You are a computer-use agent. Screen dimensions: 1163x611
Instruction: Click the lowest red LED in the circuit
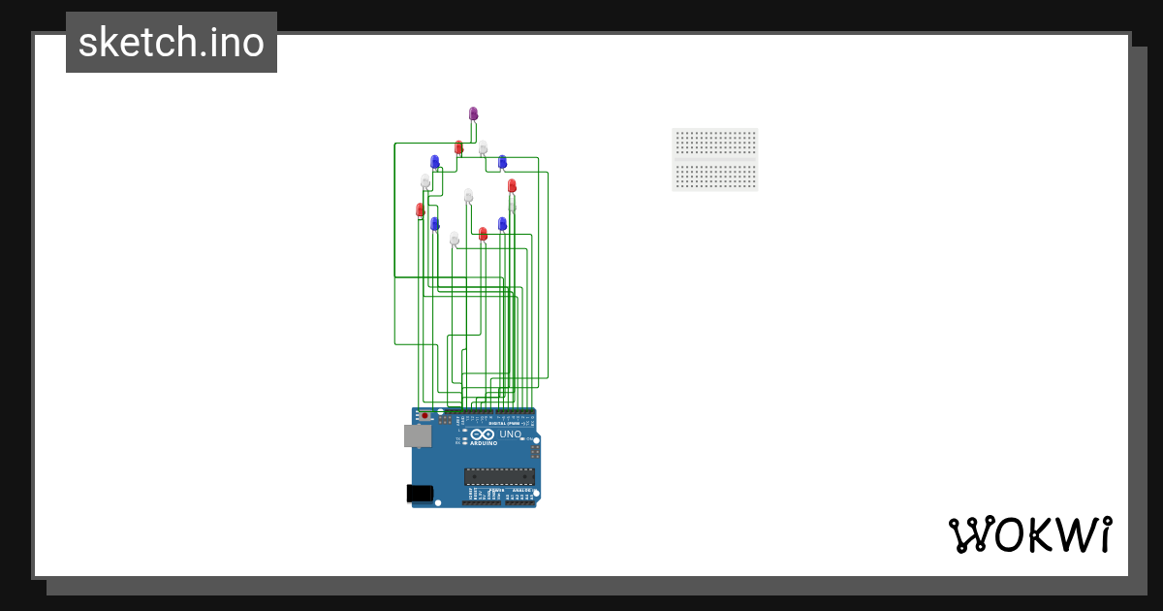click(x=483, y=234)
